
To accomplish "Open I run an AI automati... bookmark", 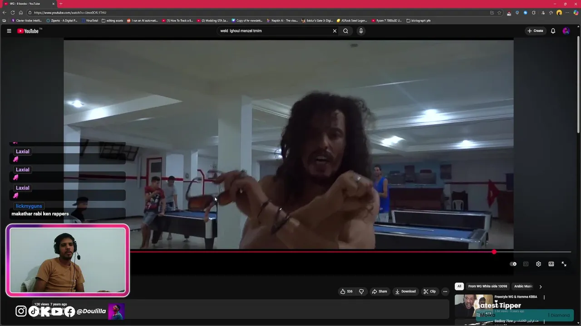I will pyautogui.click(x=143, y=20).
